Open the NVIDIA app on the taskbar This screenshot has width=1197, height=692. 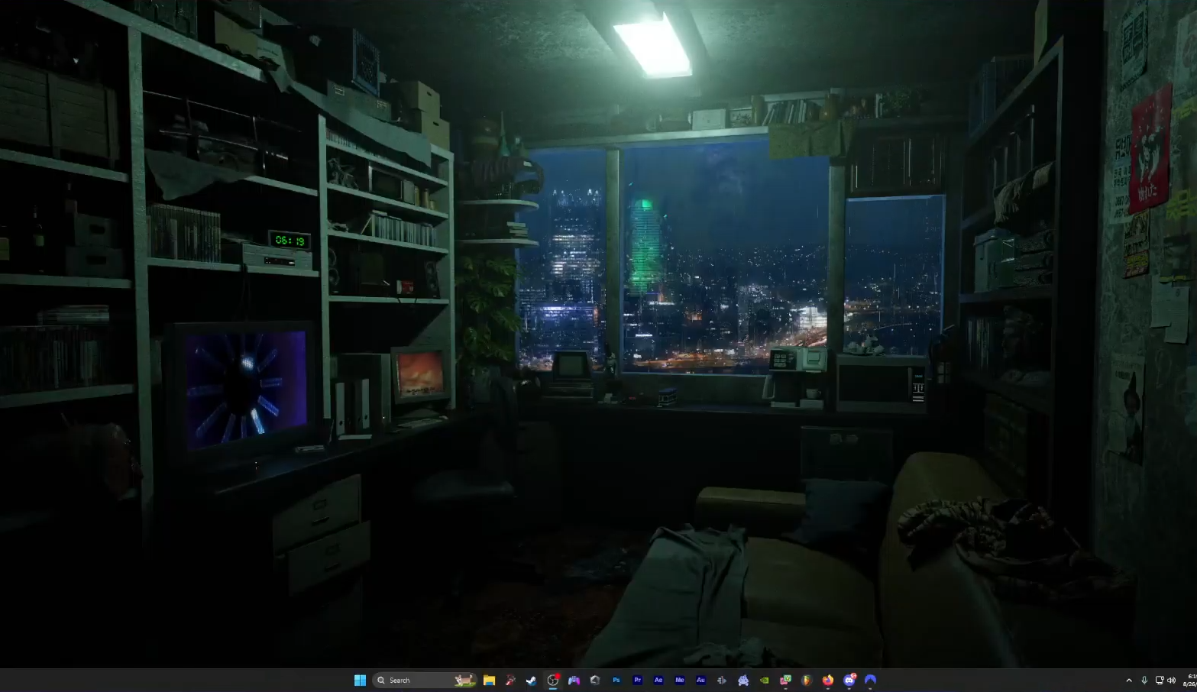[x=764, y=680]
